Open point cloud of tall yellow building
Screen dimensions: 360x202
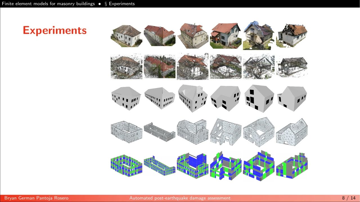point(193,67)
